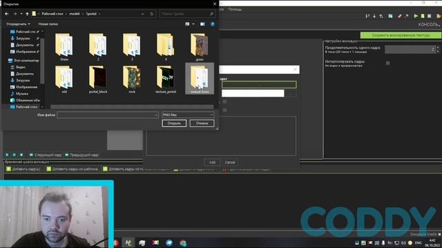
Task: Click the Chrome icon in the taskbar
Action: click(183, 242)
